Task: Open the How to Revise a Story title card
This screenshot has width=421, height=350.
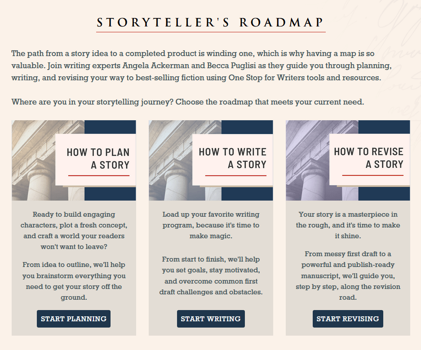Action: click(369, 160)
